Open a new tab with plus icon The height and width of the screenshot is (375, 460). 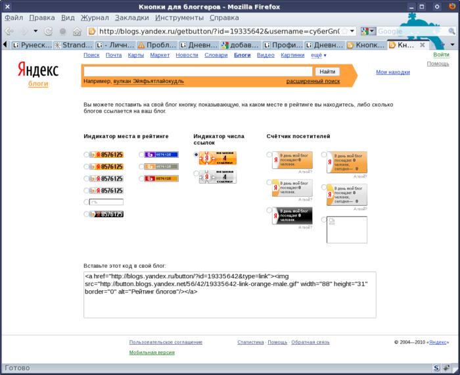(x=442, y=45)
